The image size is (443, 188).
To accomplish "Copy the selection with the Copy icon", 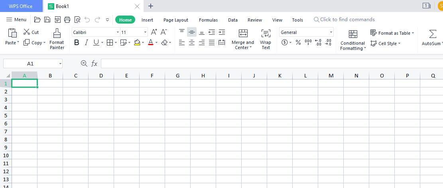I will click(x=27, y=42).
